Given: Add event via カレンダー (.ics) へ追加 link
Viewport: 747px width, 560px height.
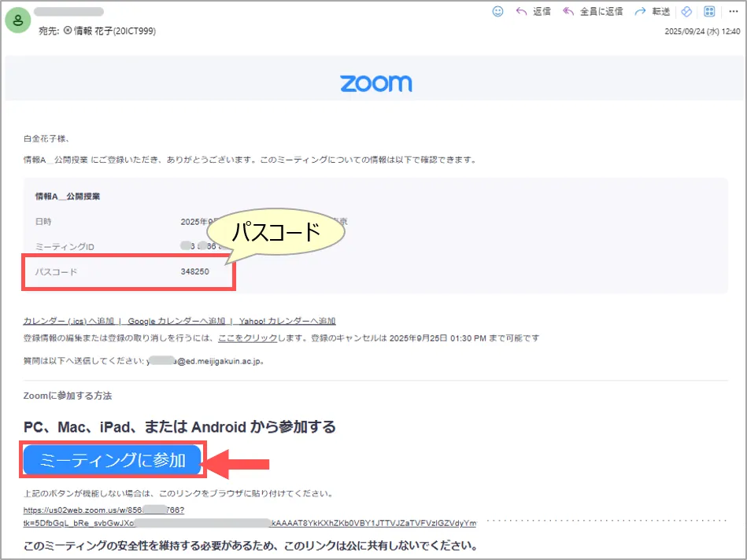Looking at the screenshot, I should (68, 321).
